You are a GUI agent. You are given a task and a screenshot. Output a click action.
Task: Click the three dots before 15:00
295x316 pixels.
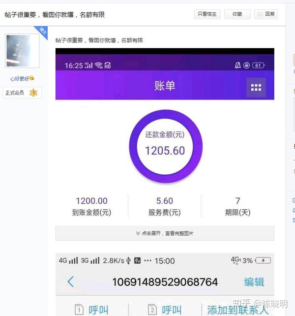pyautogui.click(x=147, y=260)
